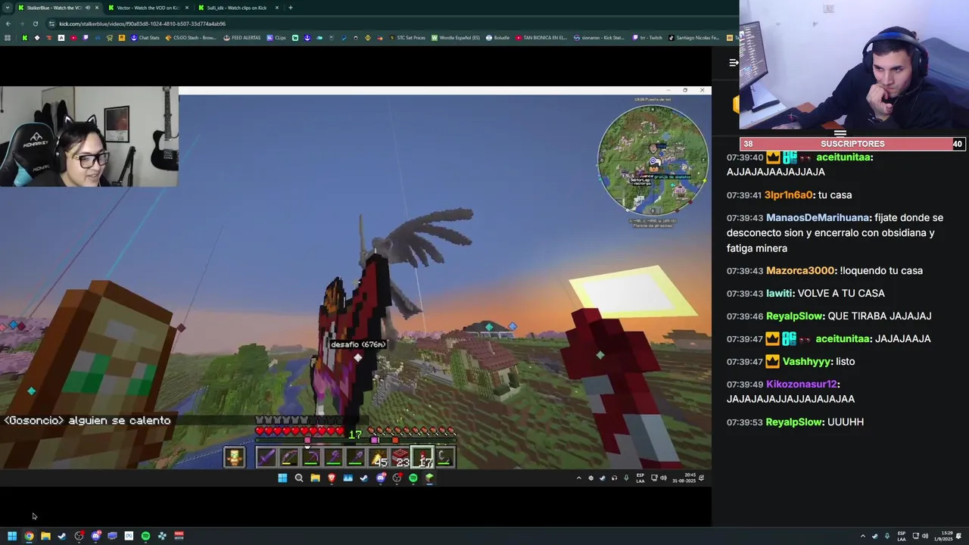The width and height of the screenshot is (969, 545).
Task: Open Spotify from the bottom taskbar
Action: (145, 536)
